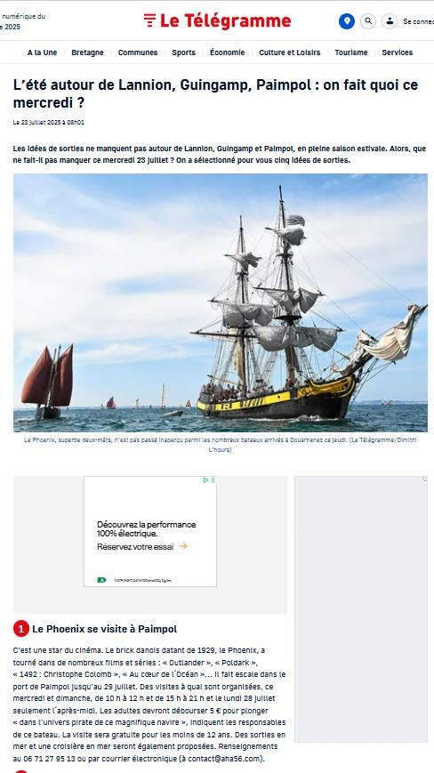
Task: Click Le Phoenix se visite à Paimpol heading
Action: point(104,629)
